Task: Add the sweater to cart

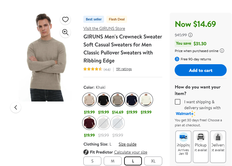Action: coord(201,70)
